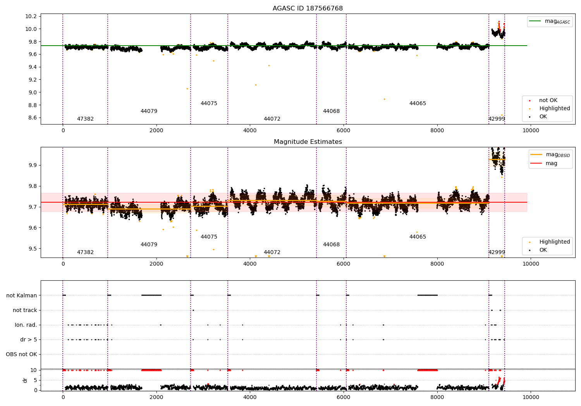Select "OK" legend label in the AGASC ID plot
This screenshot has height=406, width=581.
pyautogui.click(x=543, y=117)
